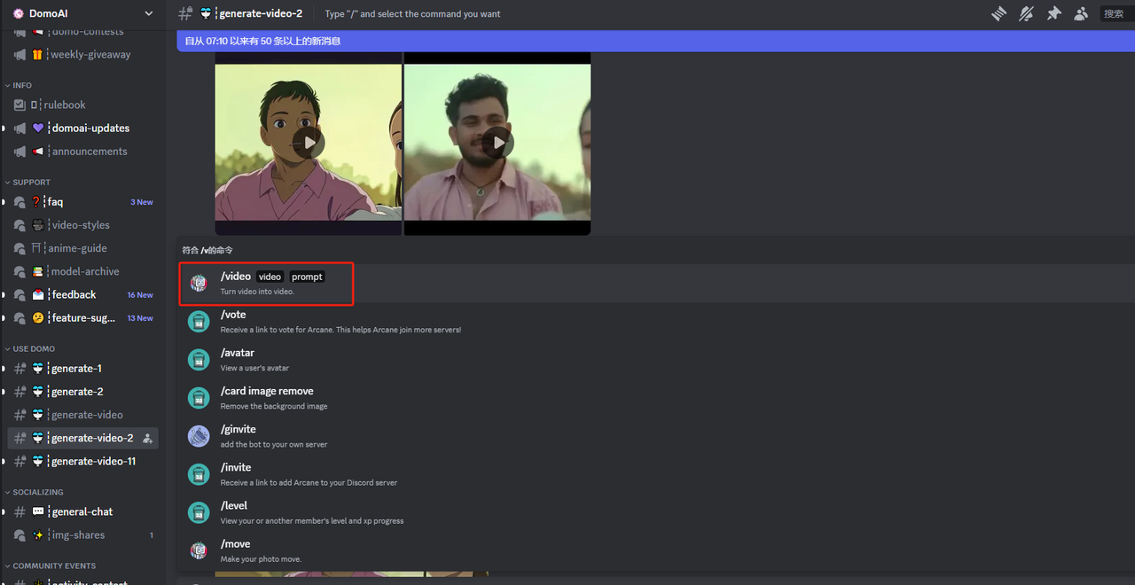
Task: Click hash icon beside general-chat
Action: click(20, 511)
